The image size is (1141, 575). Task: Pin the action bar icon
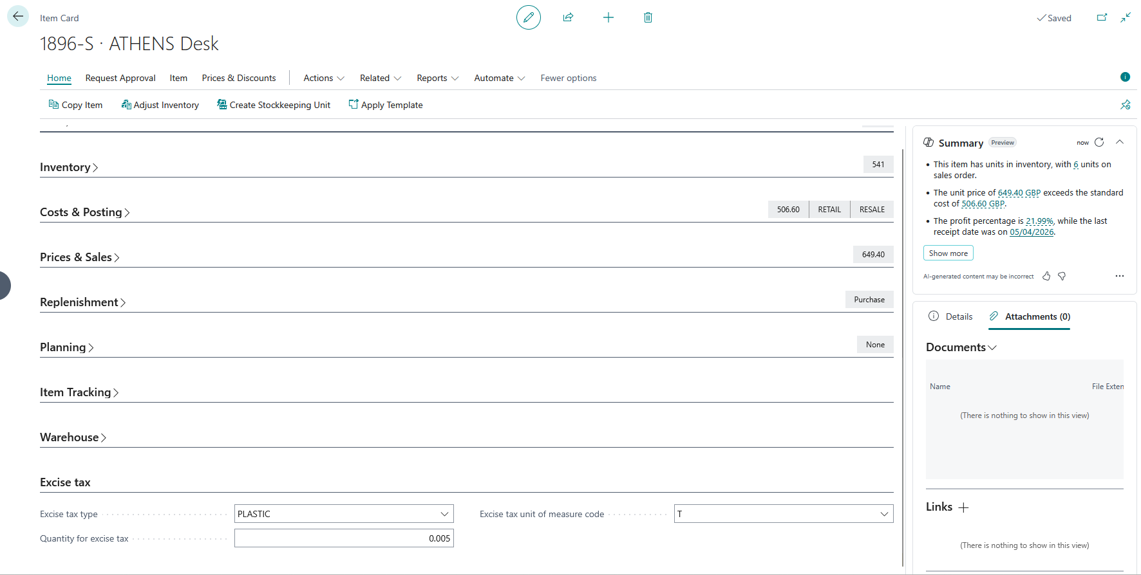tap(1126, 105)
